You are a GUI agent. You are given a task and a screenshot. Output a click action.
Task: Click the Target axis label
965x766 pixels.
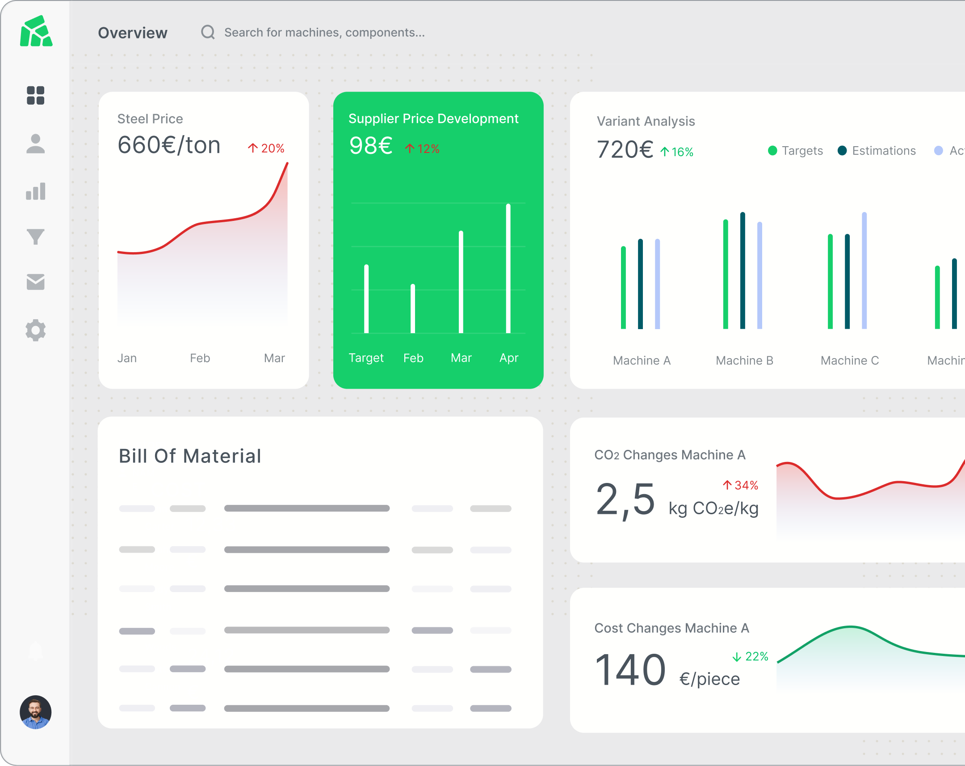click(366, 358)
